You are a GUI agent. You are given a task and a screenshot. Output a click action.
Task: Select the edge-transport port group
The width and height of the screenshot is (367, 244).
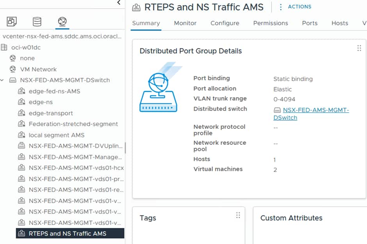click(x=51, y=113)
